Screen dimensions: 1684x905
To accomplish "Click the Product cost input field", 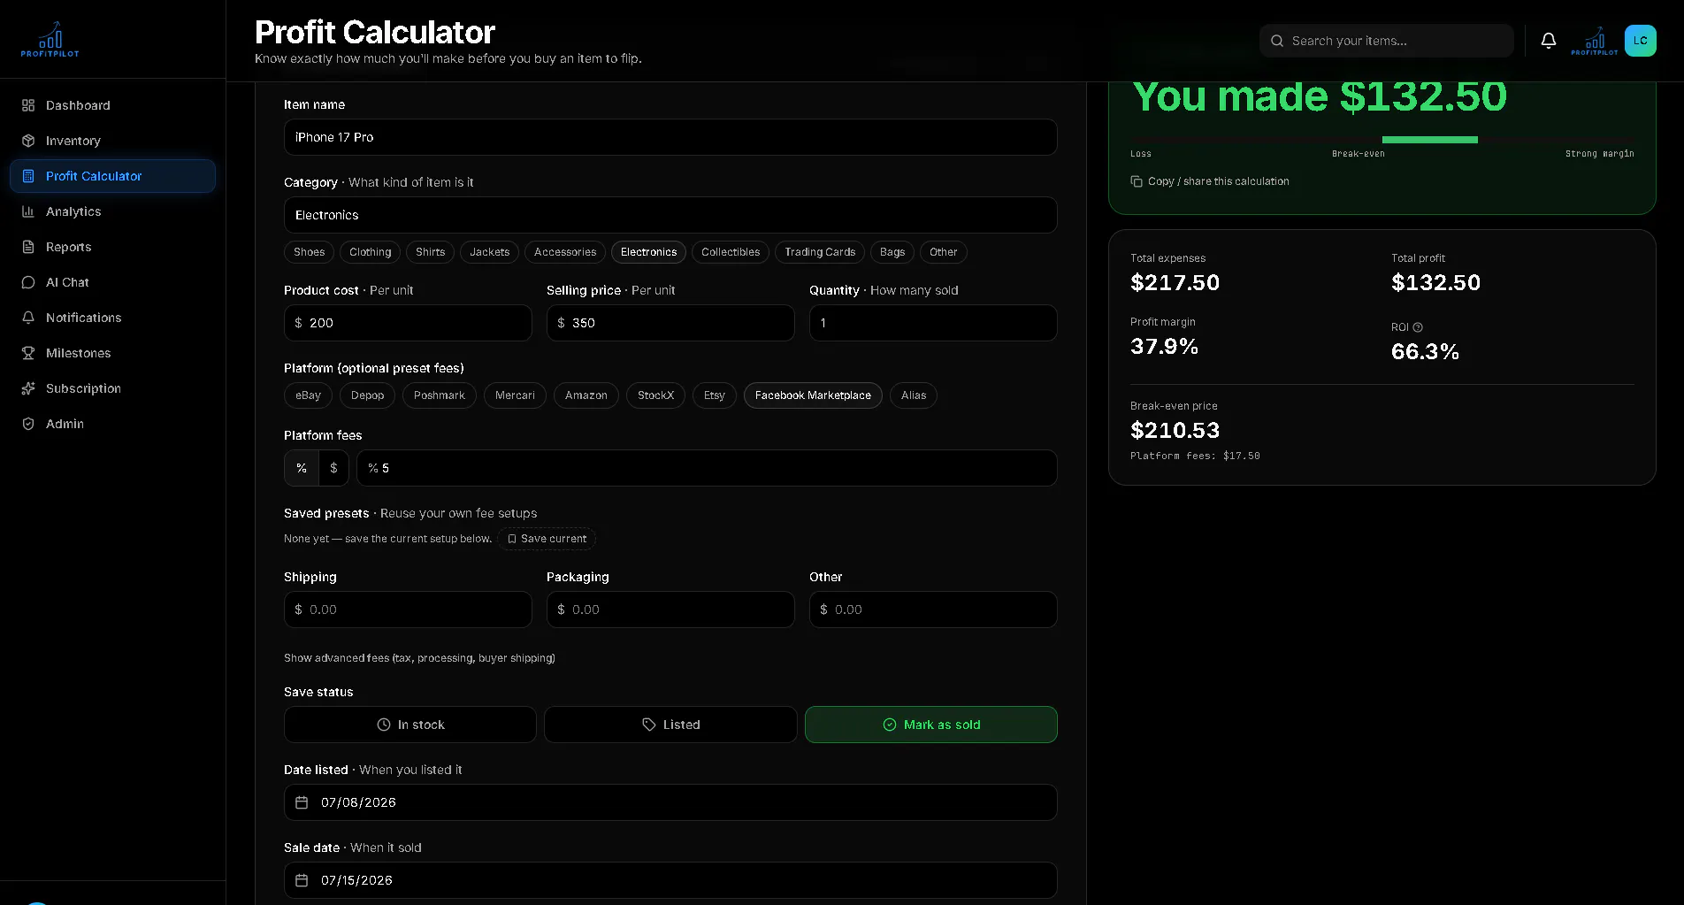I will (x=408, y=323).
